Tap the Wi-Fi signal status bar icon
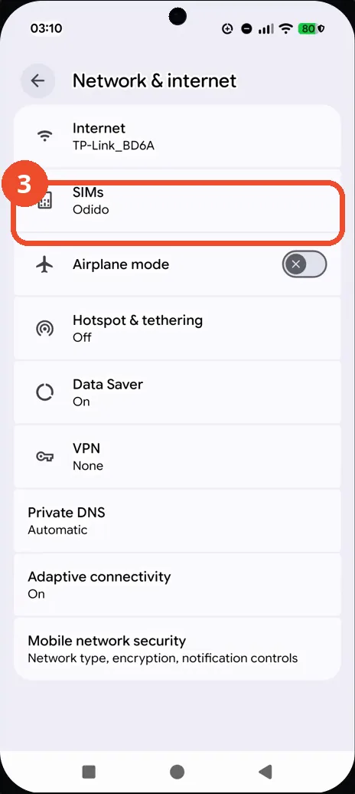The width and height of the screenshot is (355, 794). tap(286, 29)
